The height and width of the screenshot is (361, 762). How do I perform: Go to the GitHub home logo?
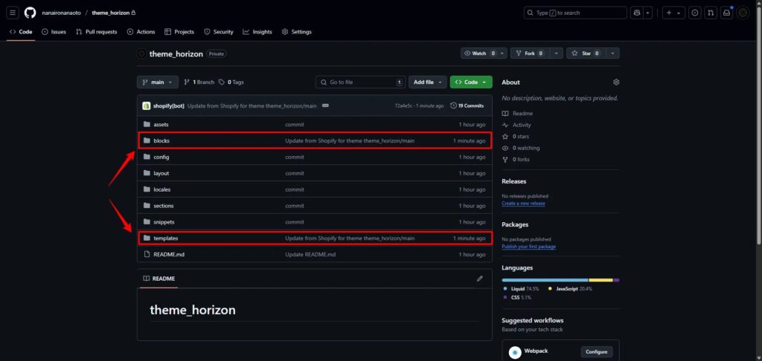pos(30,13)
